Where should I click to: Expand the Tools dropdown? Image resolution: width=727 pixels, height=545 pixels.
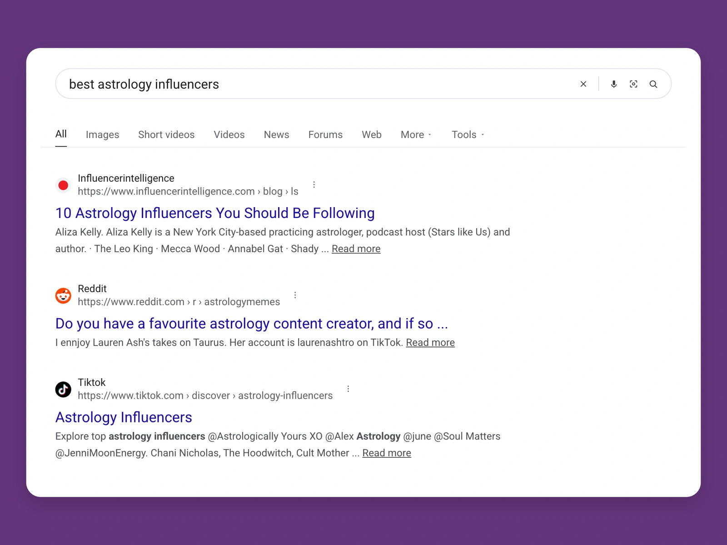click(468, 134)
